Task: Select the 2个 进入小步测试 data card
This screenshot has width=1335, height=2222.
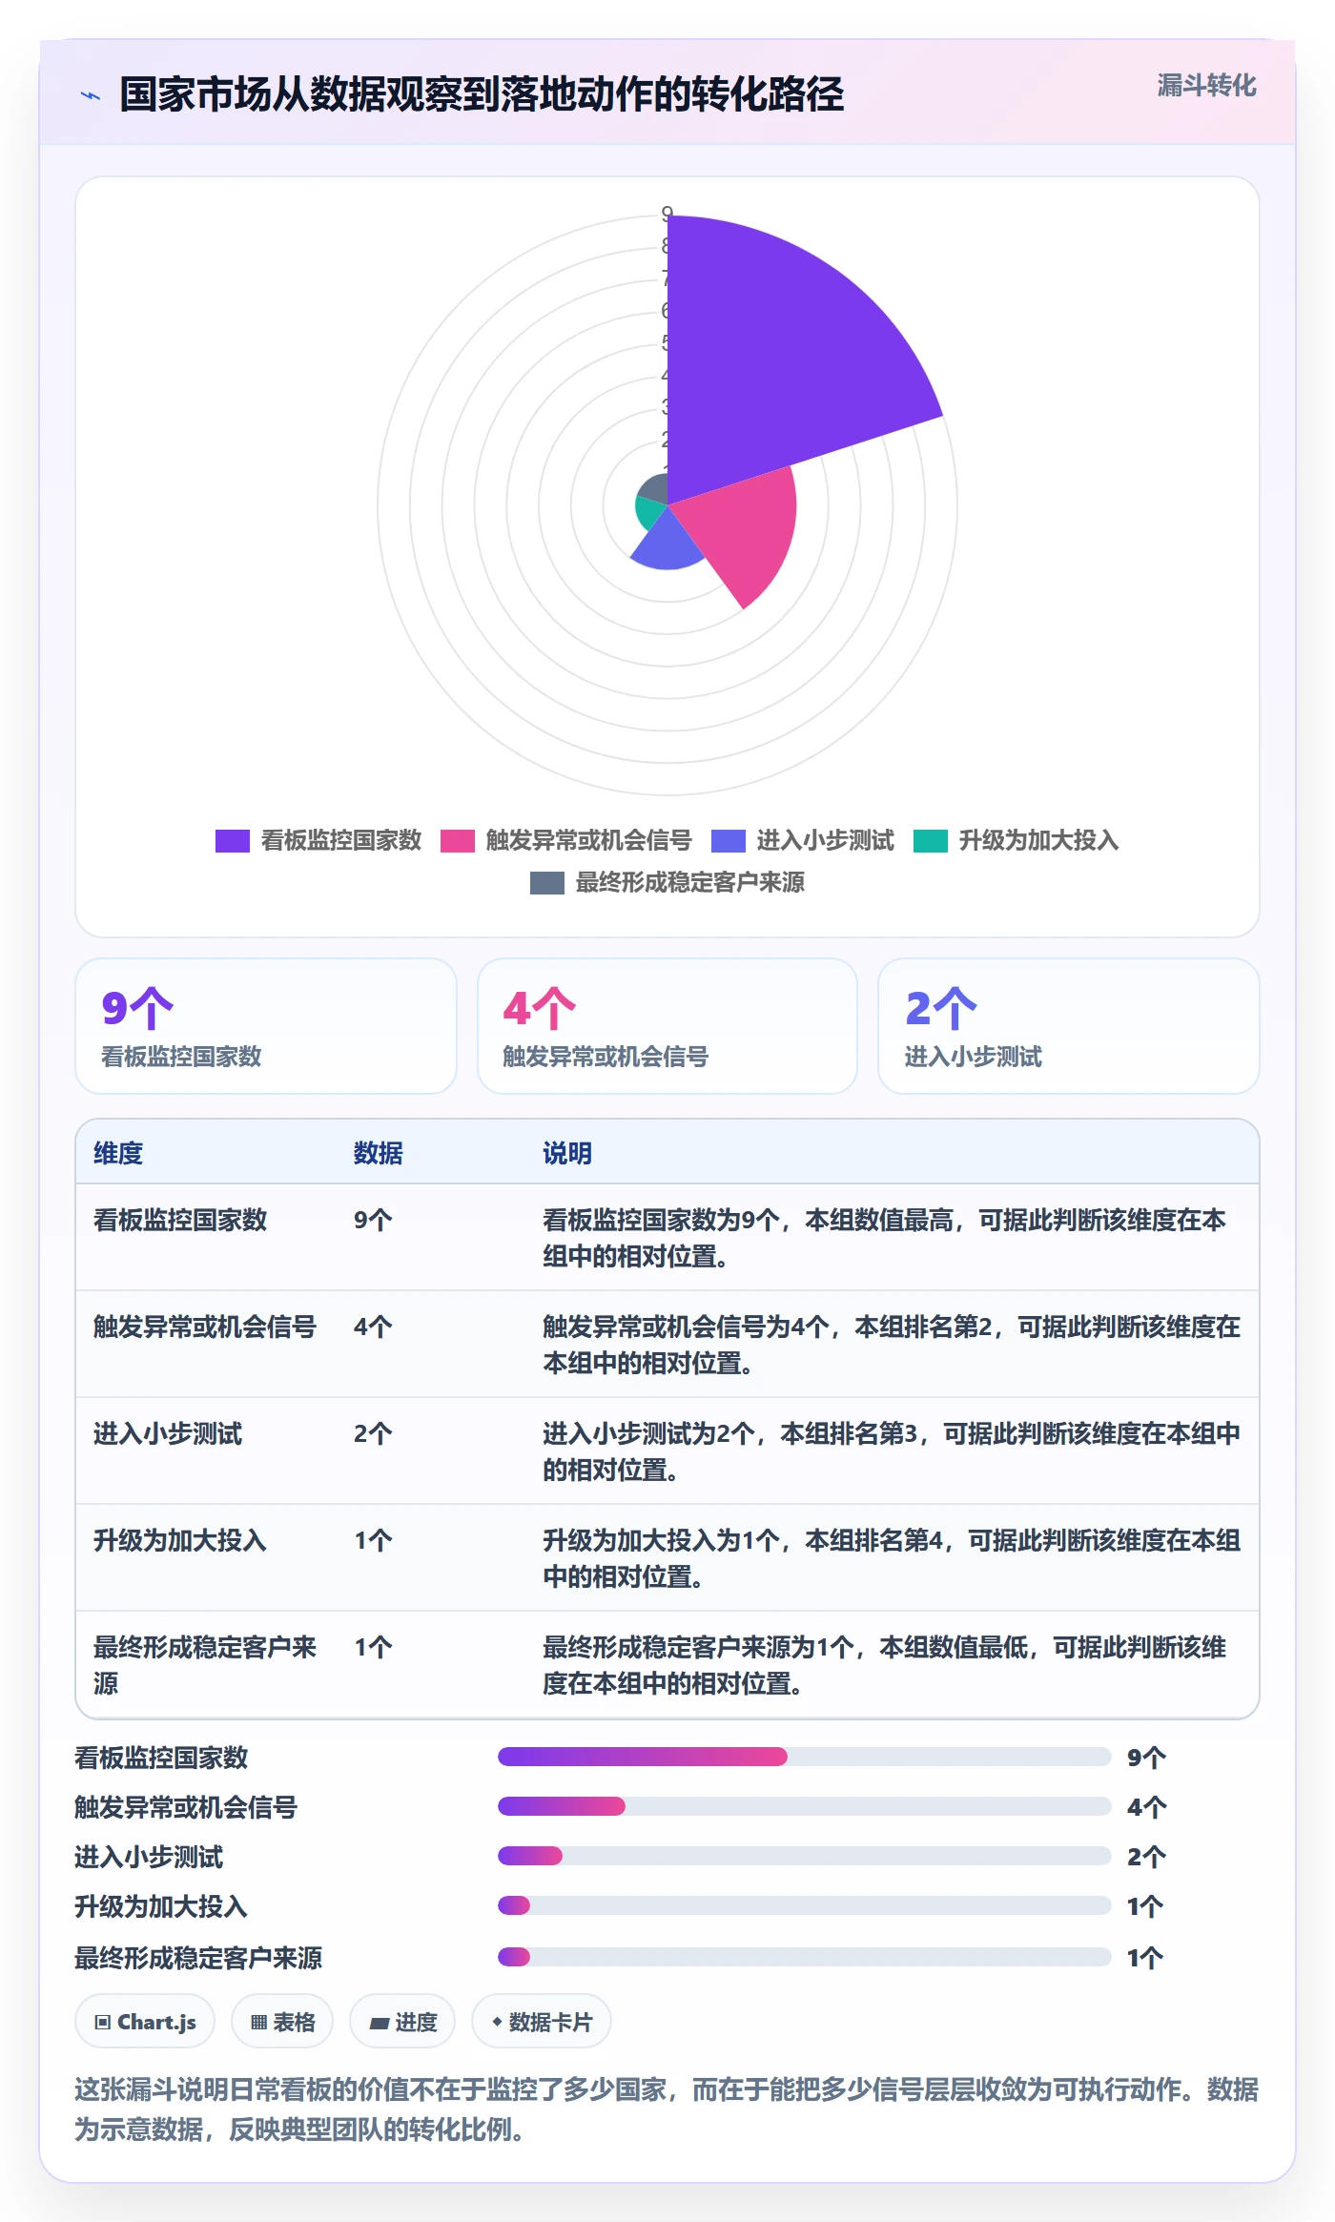Action: [1068, 1026]
